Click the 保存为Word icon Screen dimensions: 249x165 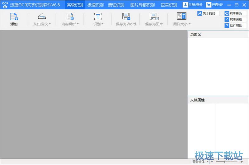pos(126,17)
